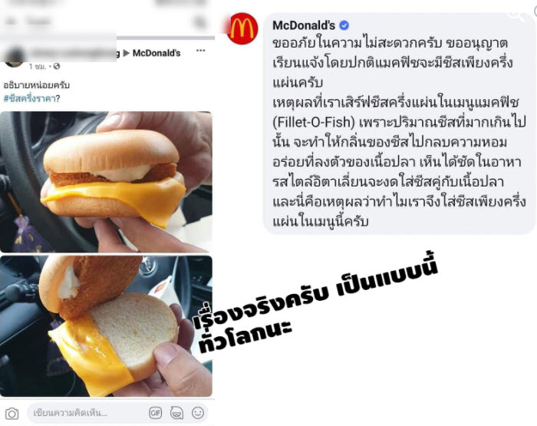Click the GIF button in comment box
537x426 pixels.
pos(155,413)
